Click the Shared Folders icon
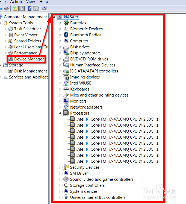 click(x=11, y=41)
